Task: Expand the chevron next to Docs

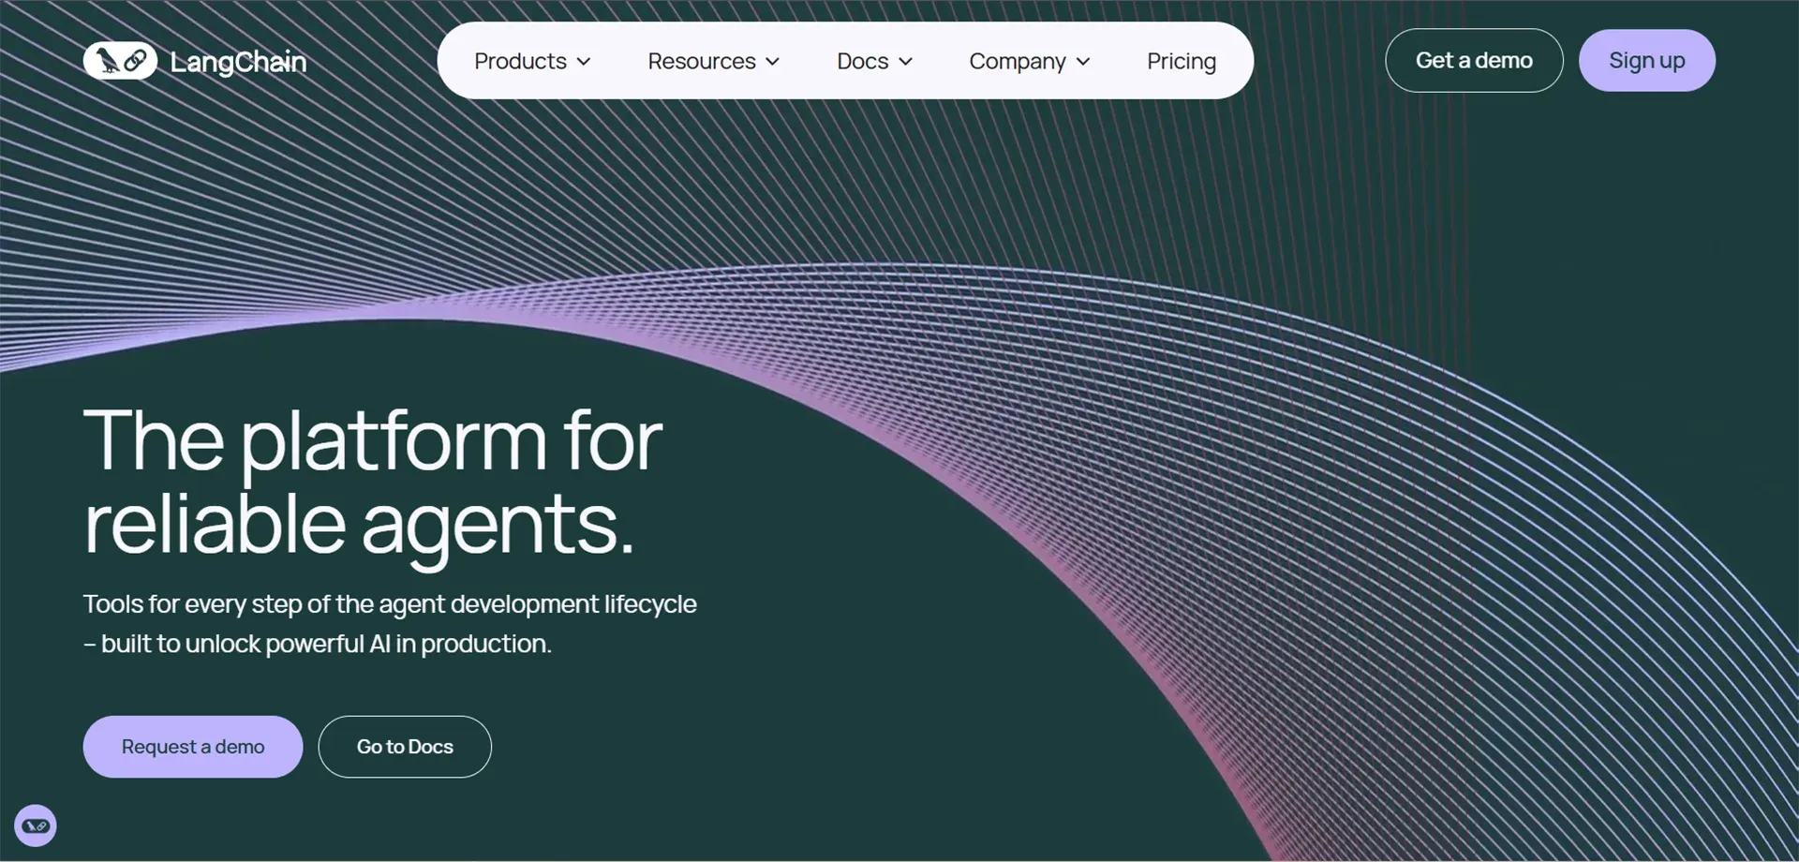Action: click(x=906, y=62)
